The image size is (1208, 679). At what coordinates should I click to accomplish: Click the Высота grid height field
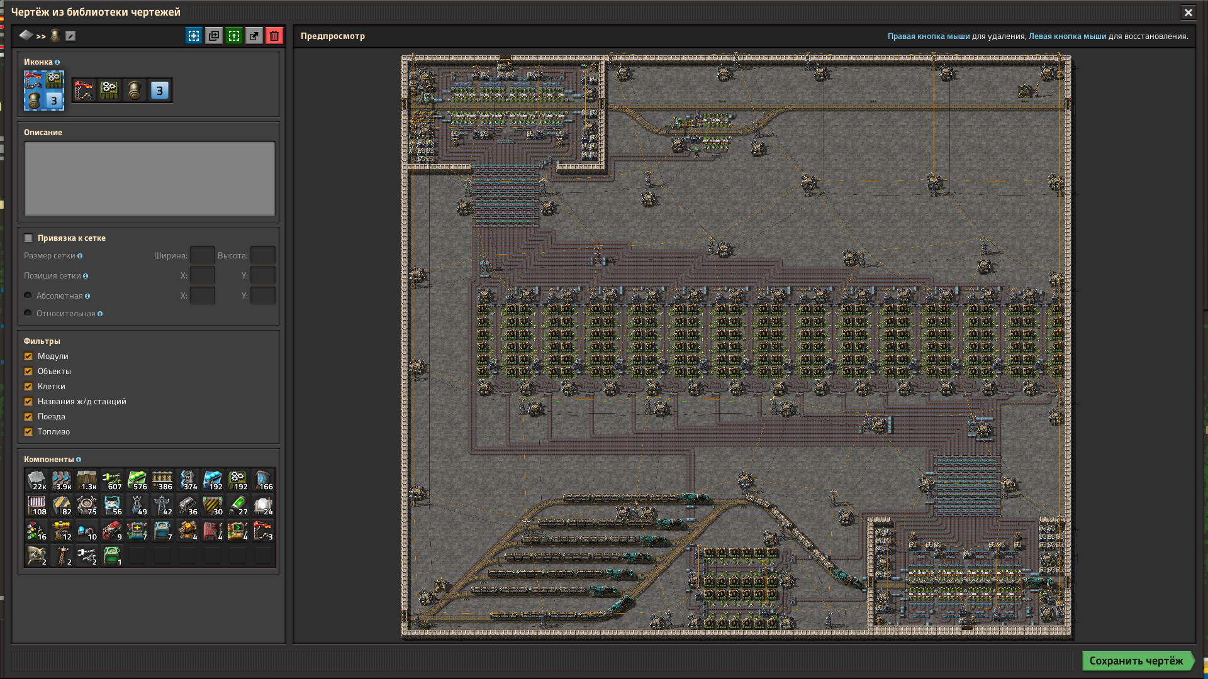click(263, 255)
